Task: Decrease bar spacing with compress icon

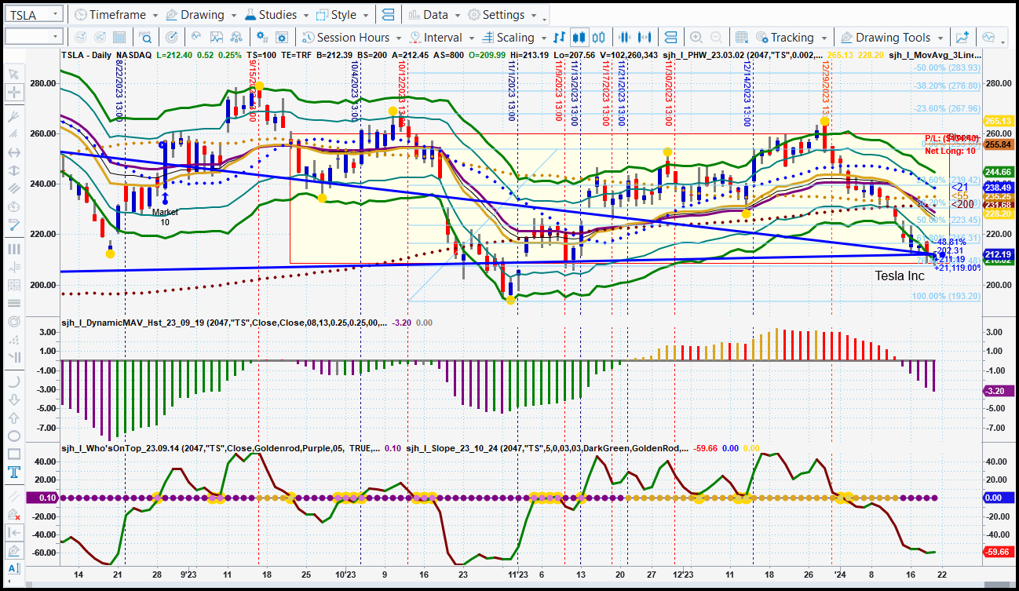Action: pos(625,37)
